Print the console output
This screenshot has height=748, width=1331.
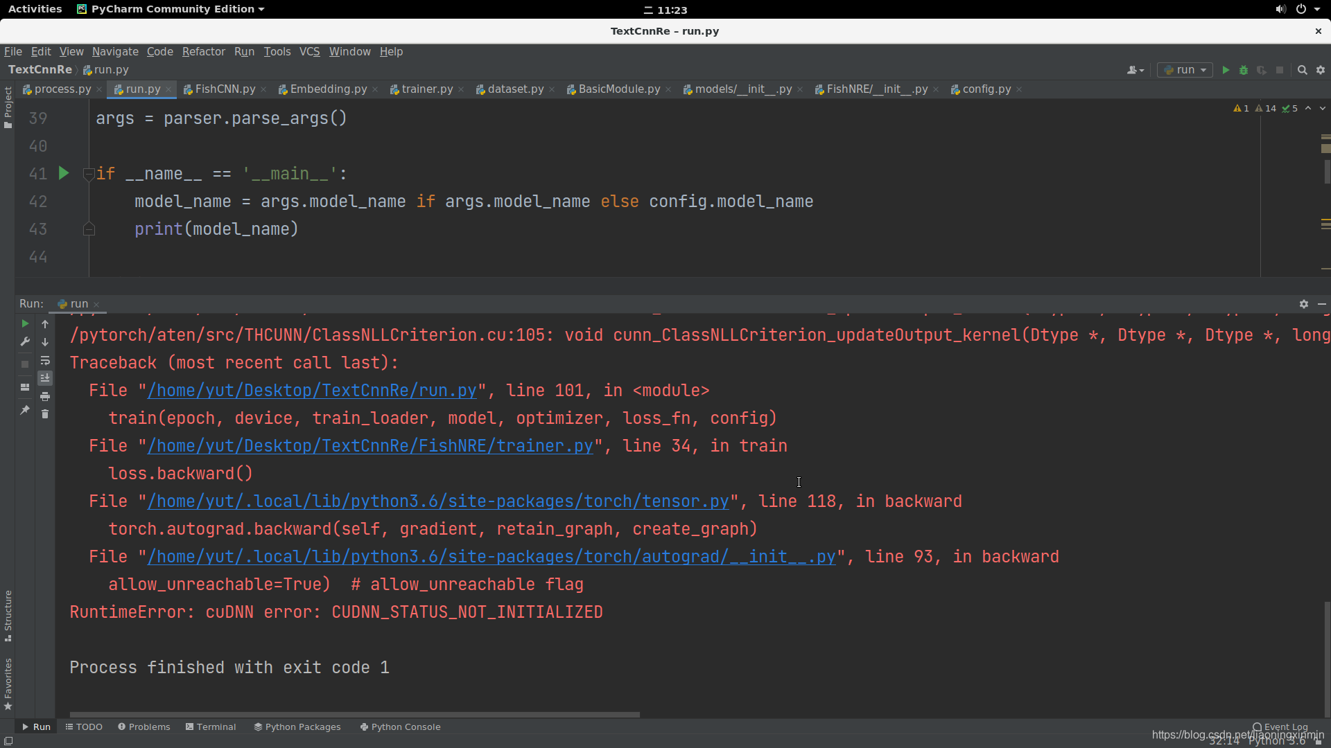tap(45, 396)
